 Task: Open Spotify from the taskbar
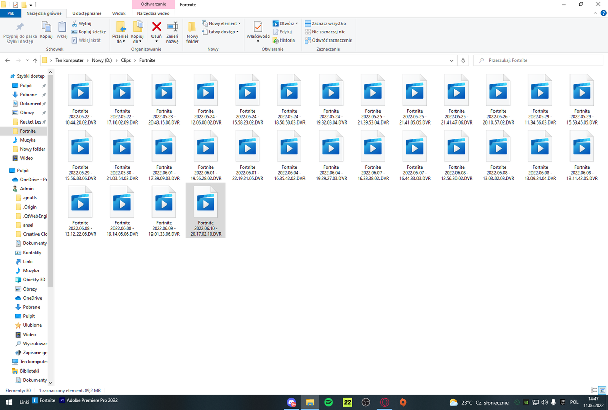[328, 402]
